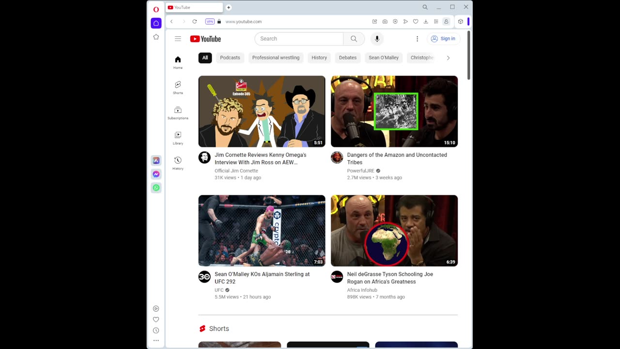Image resolution: width=620 pixels, height=349 pixels.
Task: View site security lock icon
Action: click(x=219, y=21)
